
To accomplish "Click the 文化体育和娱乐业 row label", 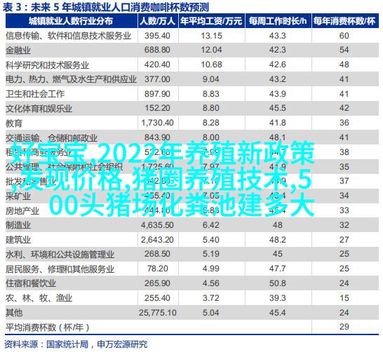I will pos(39,109).
